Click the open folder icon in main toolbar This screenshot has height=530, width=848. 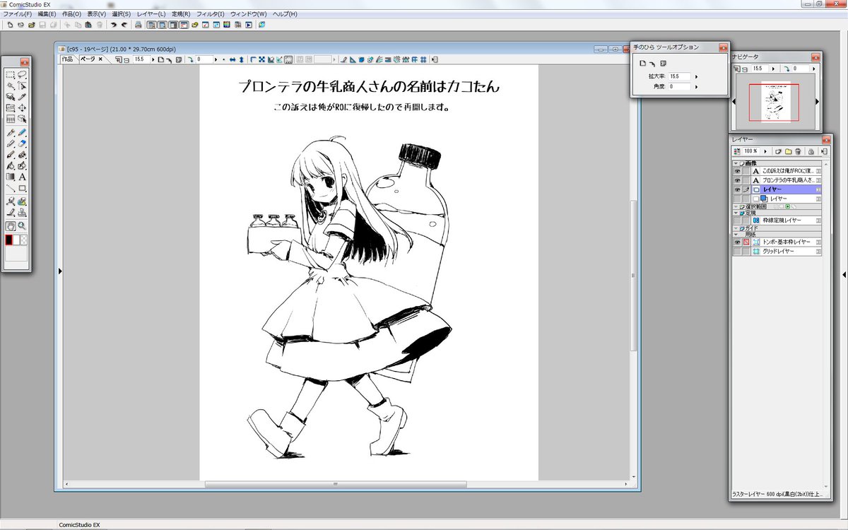(32, 25)
